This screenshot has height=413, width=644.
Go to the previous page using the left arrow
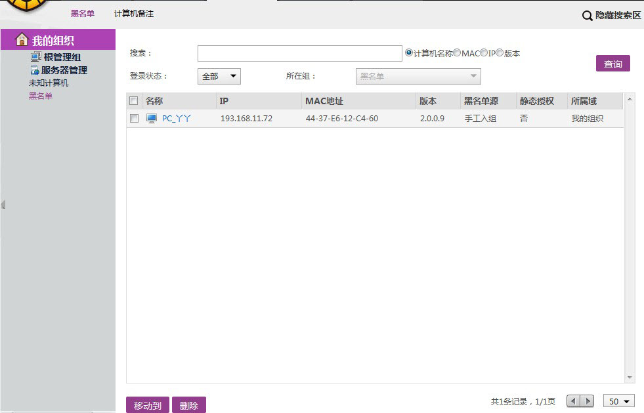(x=574, y=401)
